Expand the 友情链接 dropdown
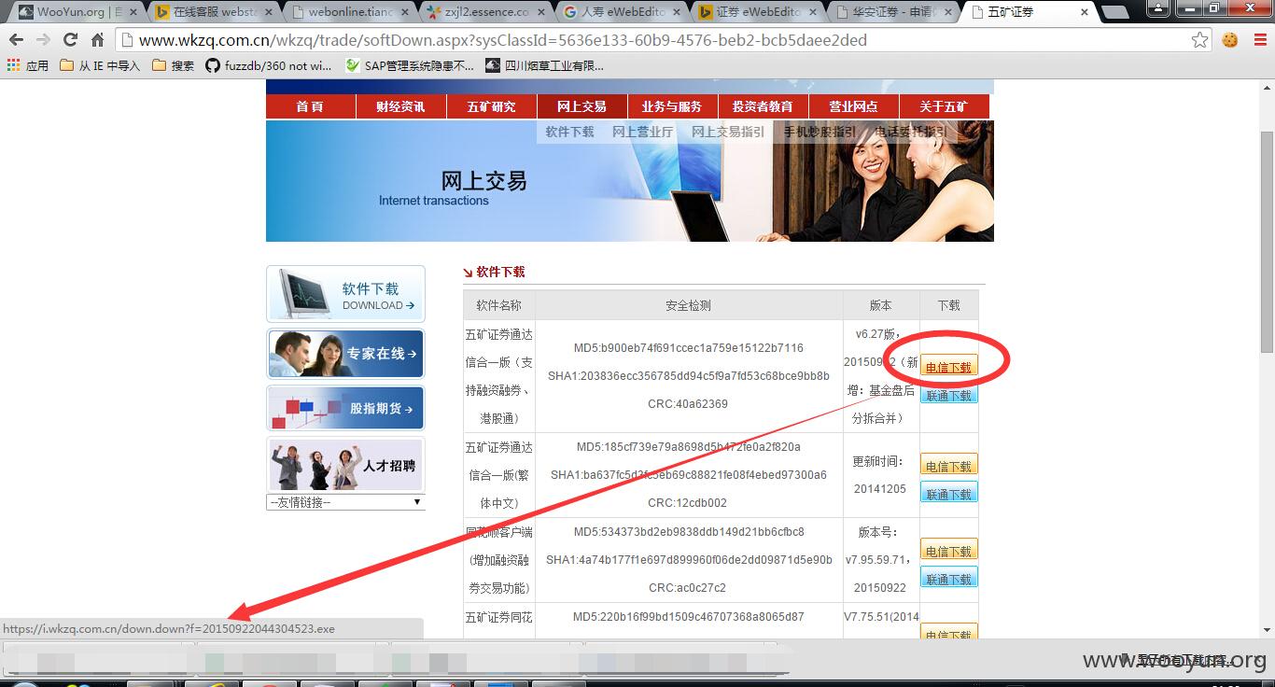1275x687 pixels. pyautogui.click(x=345, y=502)
